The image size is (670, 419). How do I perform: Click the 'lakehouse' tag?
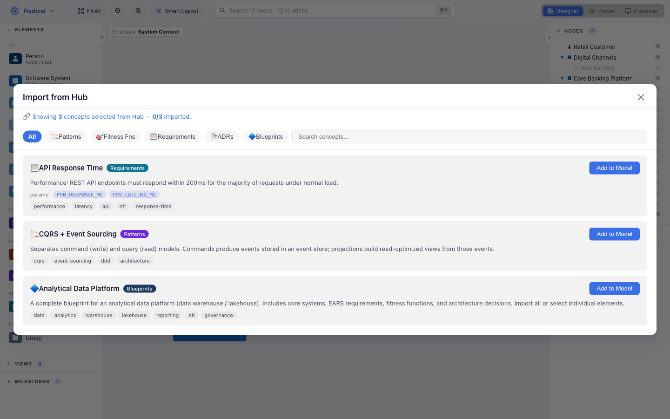click(134, 315)
